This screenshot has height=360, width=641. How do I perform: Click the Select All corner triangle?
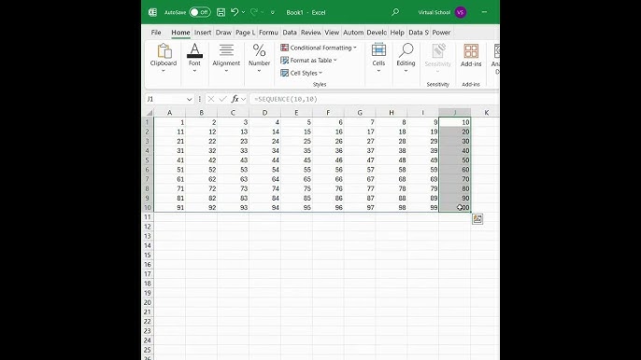pyautogui.click(x=150, y=113)
